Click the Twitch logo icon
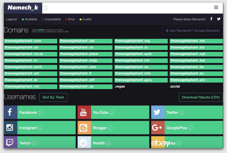The image size is (227, 153). click(10, 143)
